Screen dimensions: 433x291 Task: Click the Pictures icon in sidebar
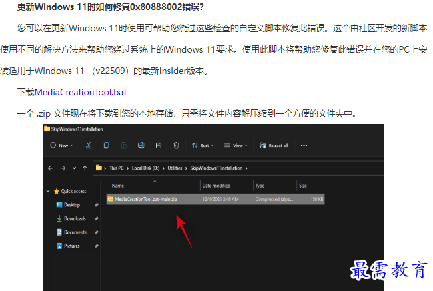(59, 246)
